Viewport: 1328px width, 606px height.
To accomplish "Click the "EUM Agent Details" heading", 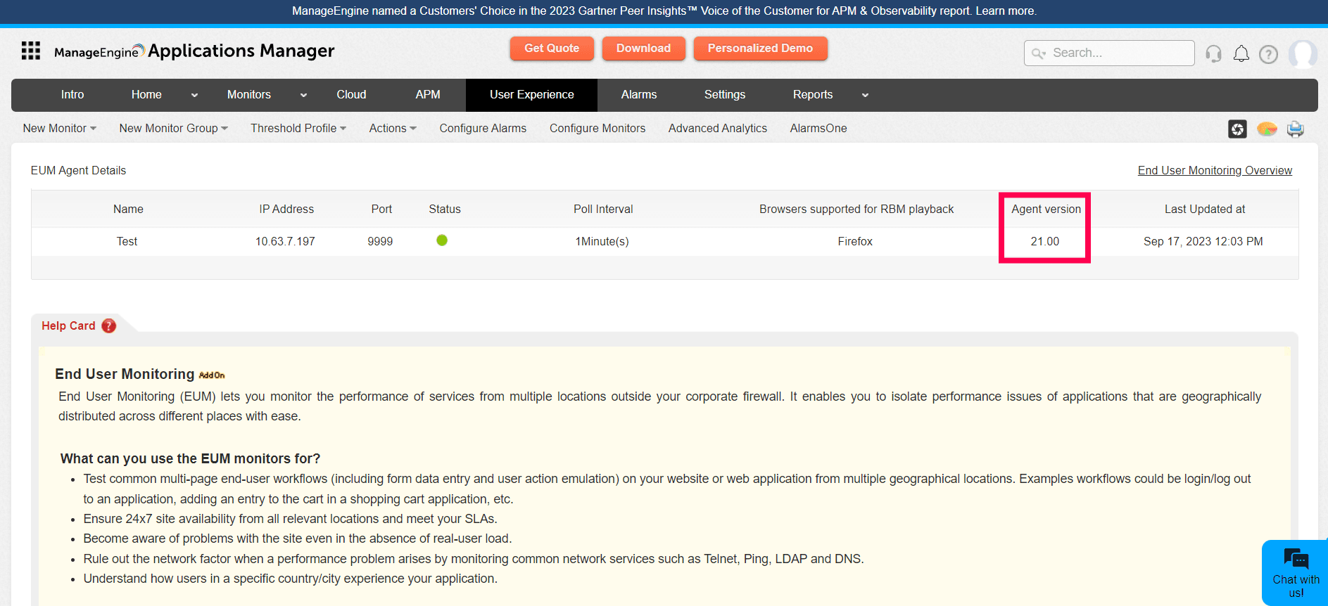I will coord(78,170).
